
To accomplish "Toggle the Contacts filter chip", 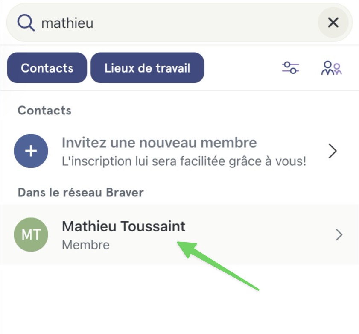I will 47,68.
